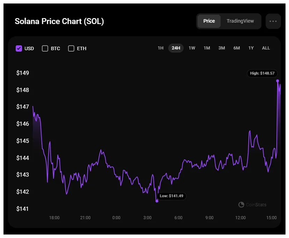Click the low point marker dot on chart

point(157,200)
